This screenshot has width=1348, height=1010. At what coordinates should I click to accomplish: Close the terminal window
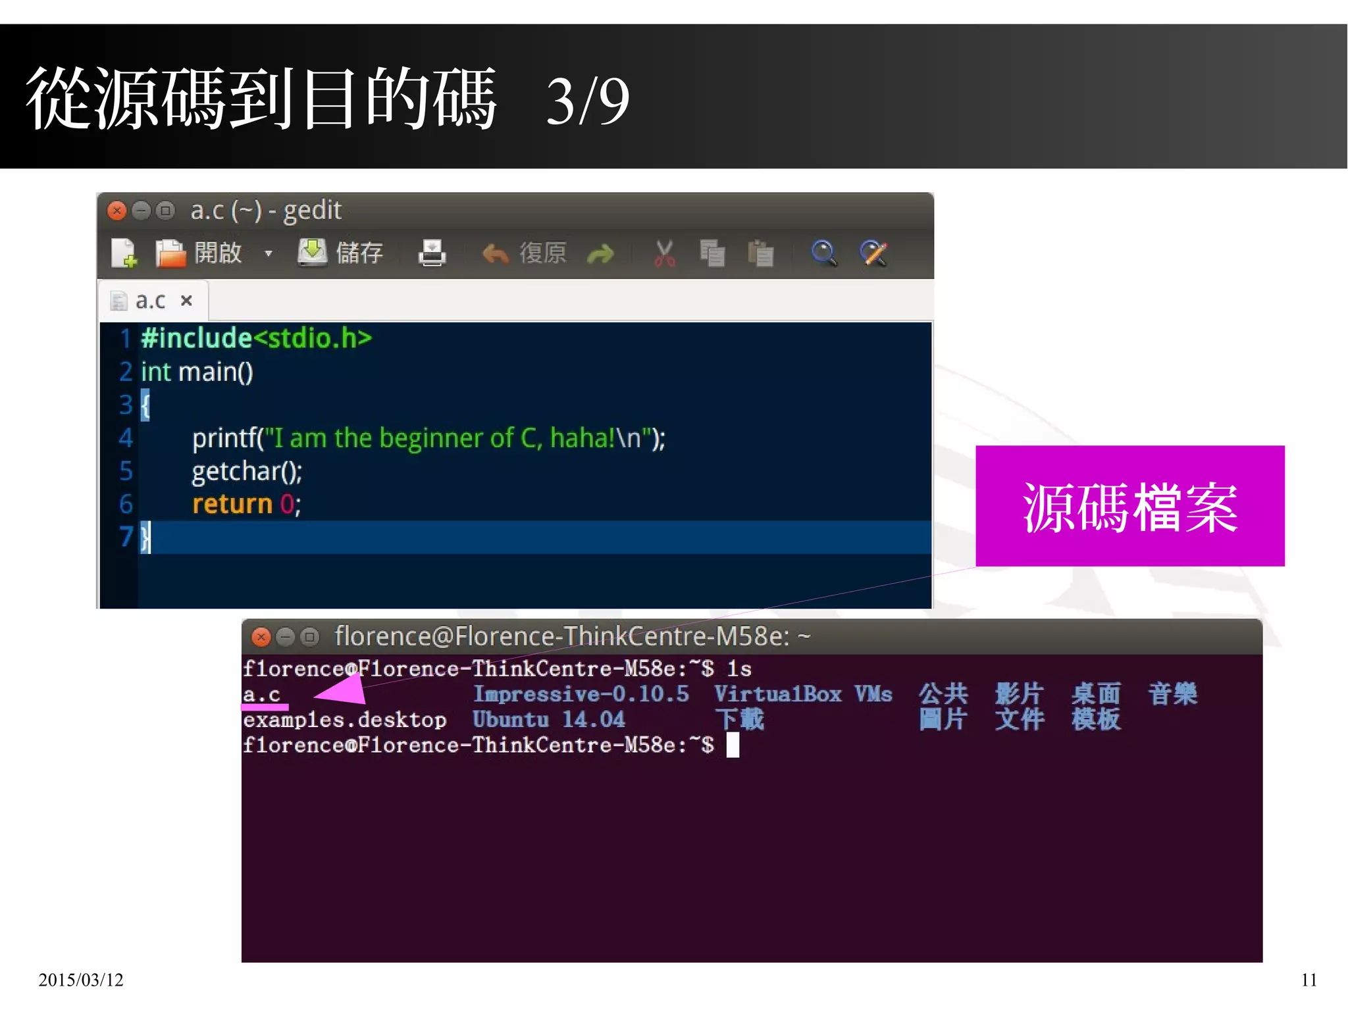click(261, 637)
